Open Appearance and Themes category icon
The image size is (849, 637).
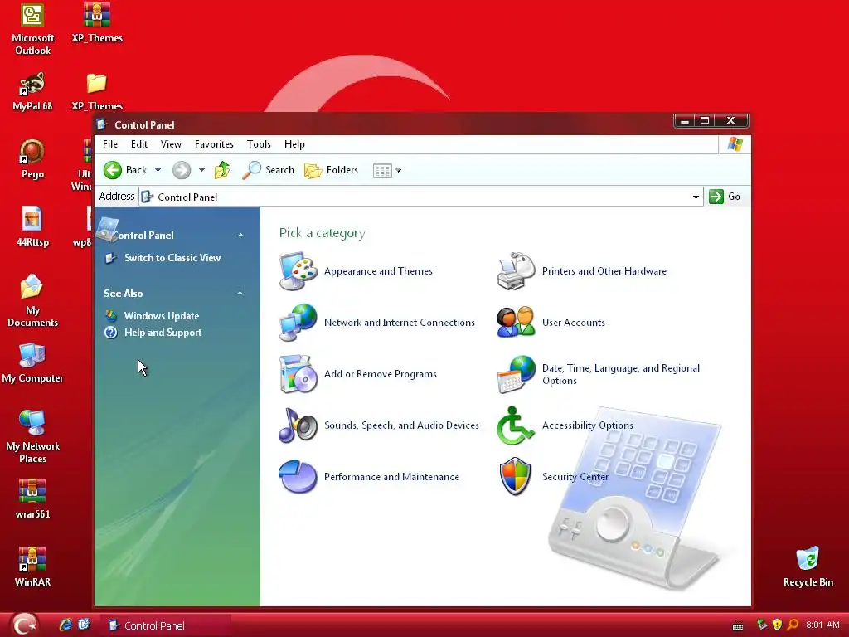point(298,271)
